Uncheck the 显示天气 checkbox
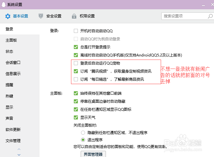214x157 pixels. 76,117
